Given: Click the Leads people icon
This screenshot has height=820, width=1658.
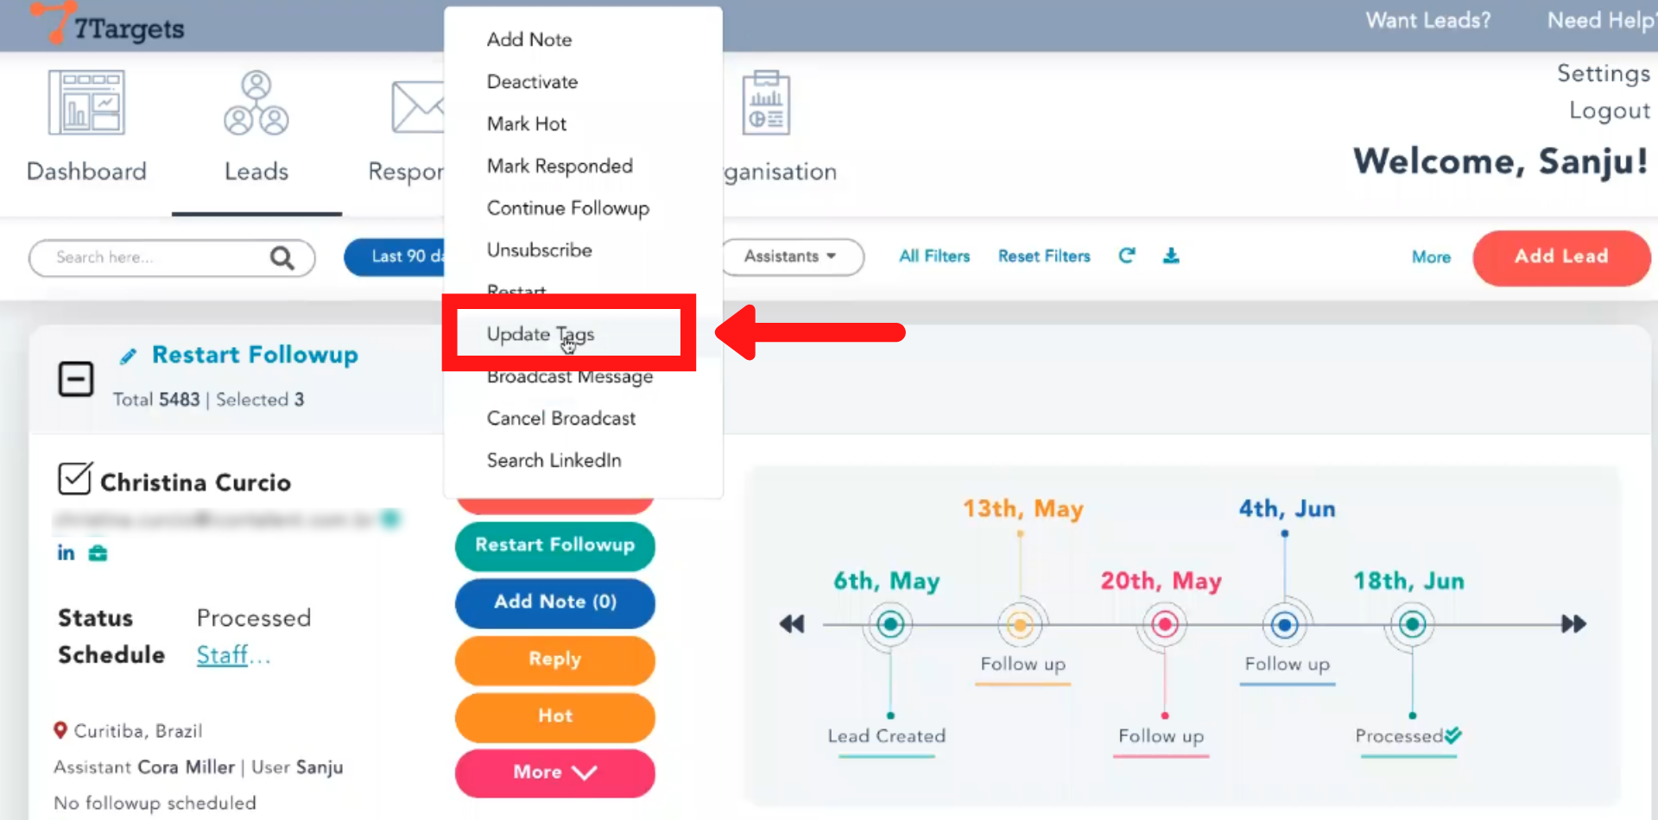Looking at the screenshot, I should coord(256,104).
